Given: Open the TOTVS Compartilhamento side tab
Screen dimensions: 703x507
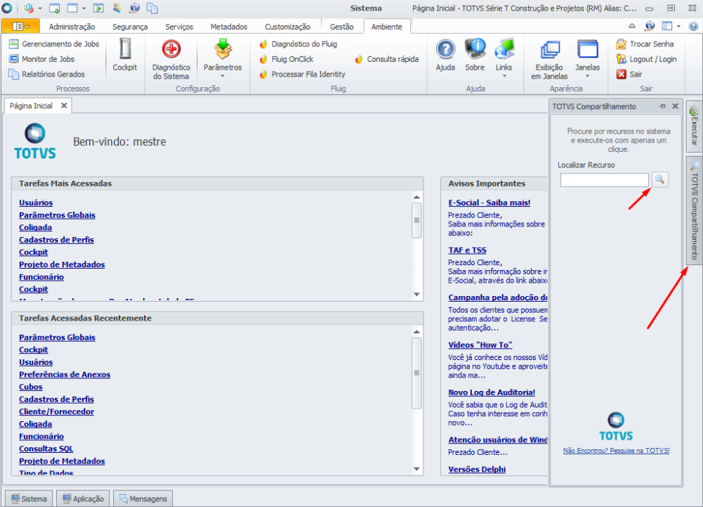Looking at the screenshot, I should [x=694, y=211].
